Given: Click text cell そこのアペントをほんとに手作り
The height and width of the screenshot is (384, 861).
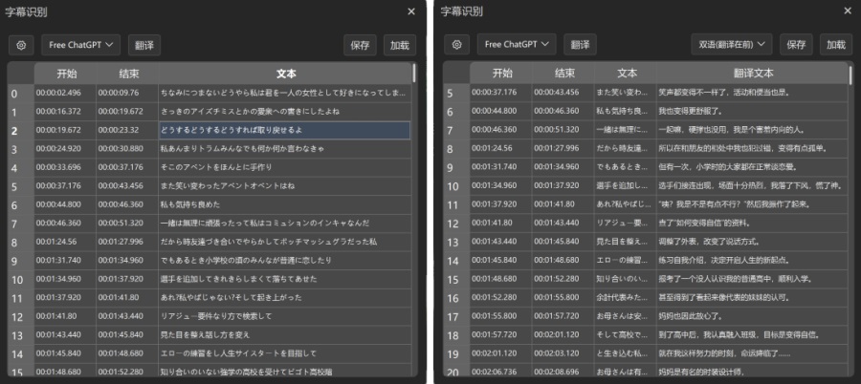Looking at the screenshot, I should [285, 167].
